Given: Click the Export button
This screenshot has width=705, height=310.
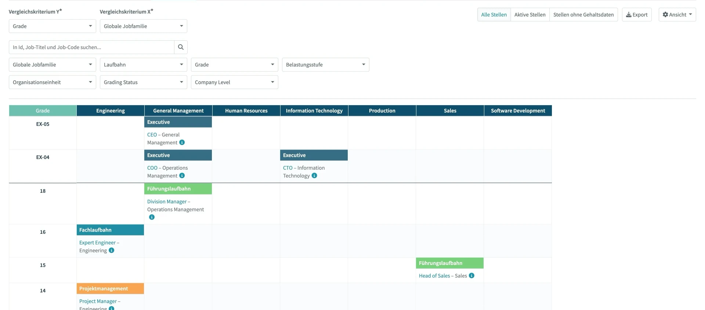Looking at the screenshot, I should [x=637, y=15].
